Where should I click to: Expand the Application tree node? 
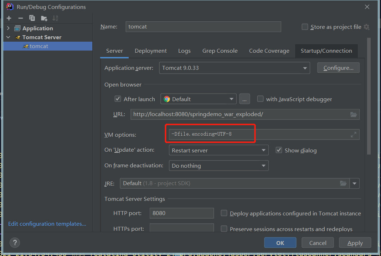pos(8,28)
